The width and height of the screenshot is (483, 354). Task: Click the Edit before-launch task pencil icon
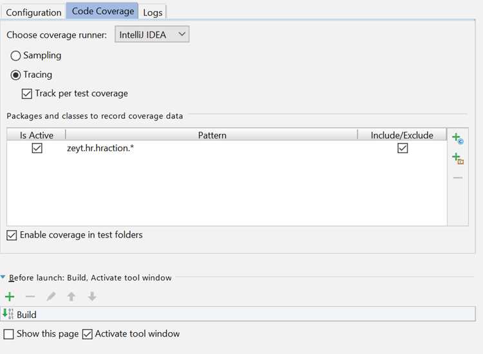pyautogui.click(x=51, y=297)
